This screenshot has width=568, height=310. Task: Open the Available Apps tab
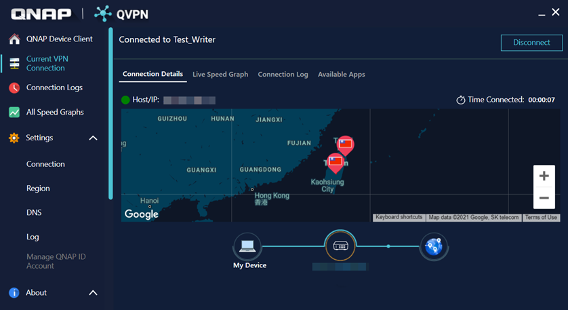pyautogui.click(x=341, y=75)
